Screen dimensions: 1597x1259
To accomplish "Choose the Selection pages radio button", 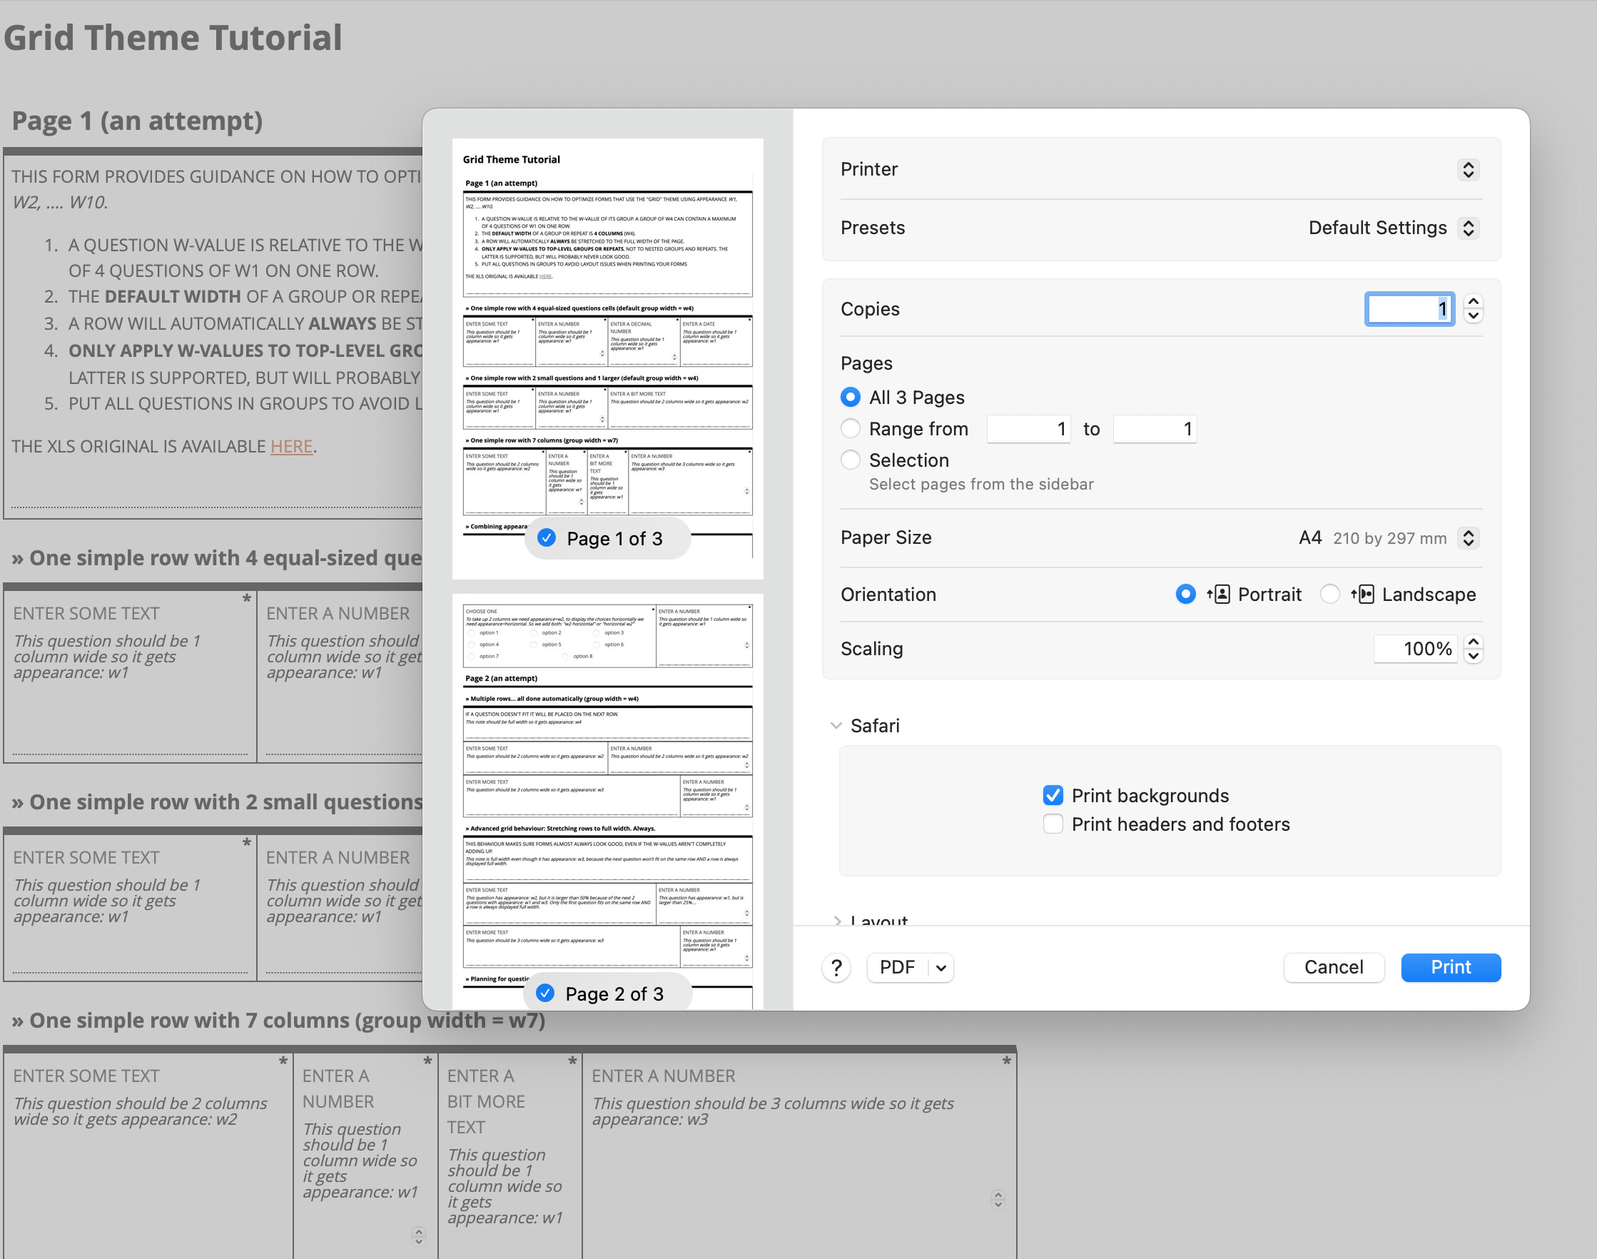I will tap(850, 460).
